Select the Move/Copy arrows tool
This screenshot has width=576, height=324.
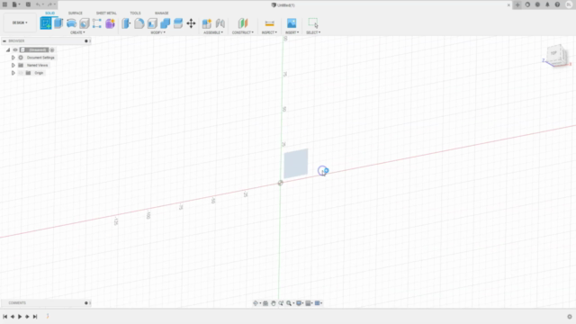click(x=191, y=23)
